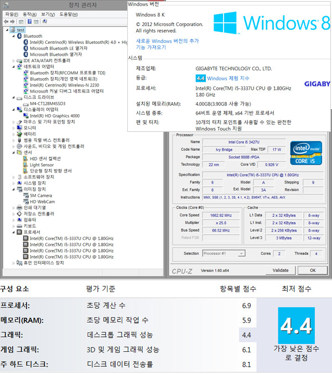The height and width of the screenshot is (374, 332).
Task: Click the 그래픽 score value 4.4
Action: coord(246,335)
